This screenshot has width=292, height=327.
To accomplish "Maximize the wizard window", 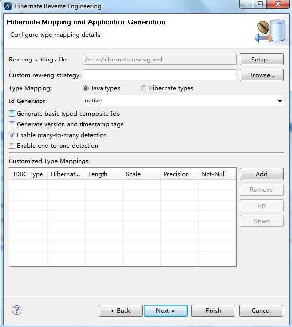I will [260, 4].
